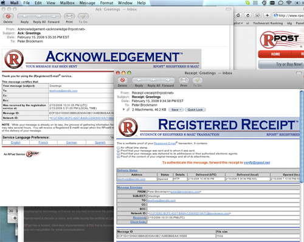Open the Mail menu
This screenshot has height=242, width=304.
coord(14,3)
